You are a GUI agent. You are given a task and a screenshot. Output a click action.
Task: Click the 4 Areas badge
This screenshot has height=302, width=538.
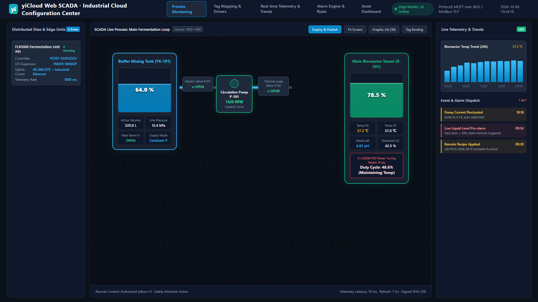click(x=73, y=29)
